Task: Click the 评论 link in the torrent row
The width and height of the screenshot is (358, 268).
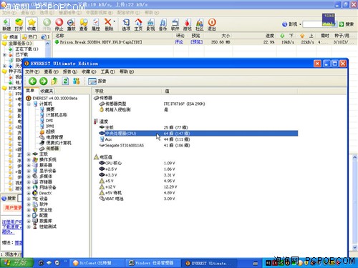Action: 179,42
